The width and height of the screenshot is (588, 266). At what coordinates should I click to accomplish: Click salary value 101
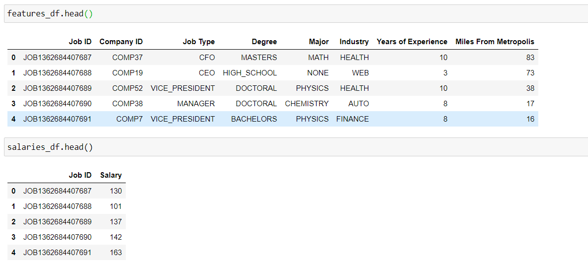[116, 206]
